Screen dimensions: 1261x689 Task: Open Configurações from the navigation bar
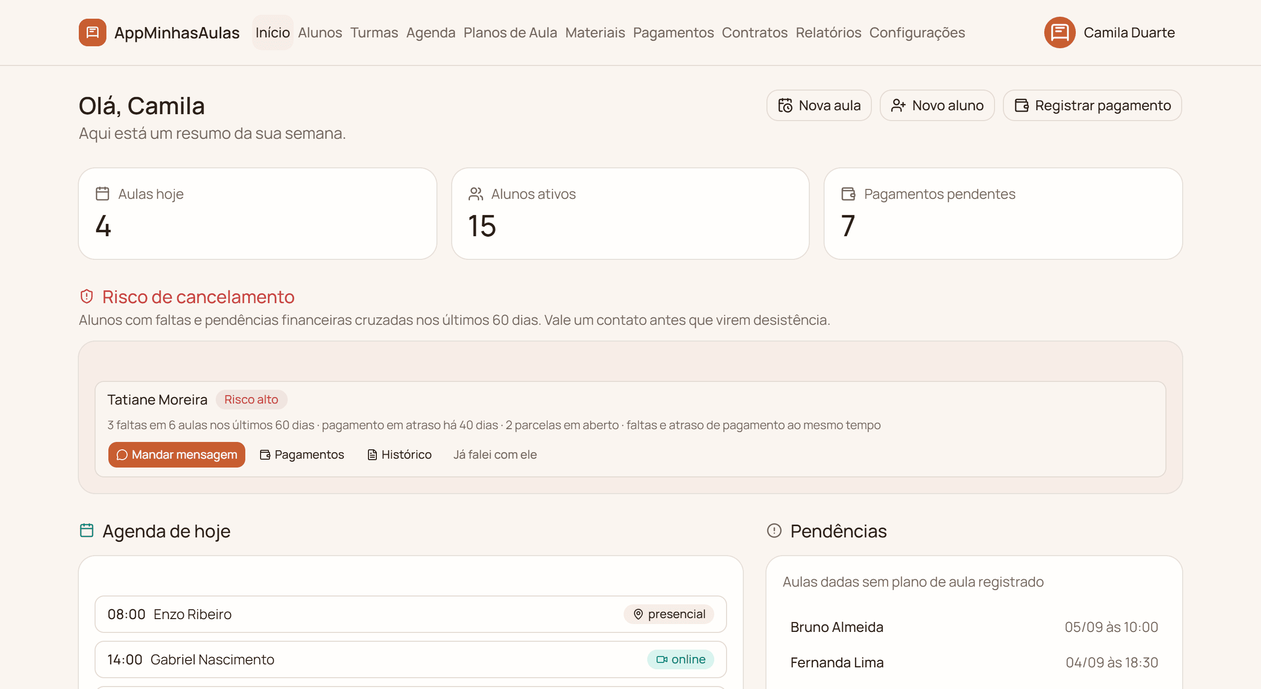[x=917, y=32]
